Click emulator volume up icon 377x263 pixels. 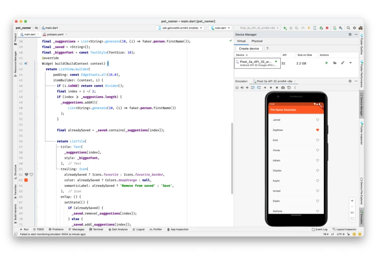pyautogui.click(x=242, y=88)
